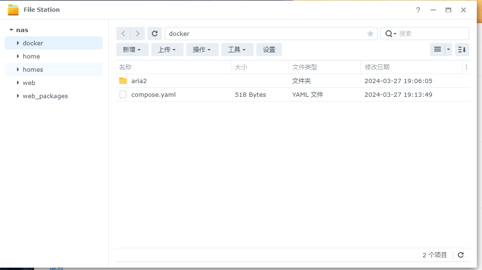Bookmark the docker path with the star icon
Viewport: 482px width, 270px height.
(x=370, y=34)
